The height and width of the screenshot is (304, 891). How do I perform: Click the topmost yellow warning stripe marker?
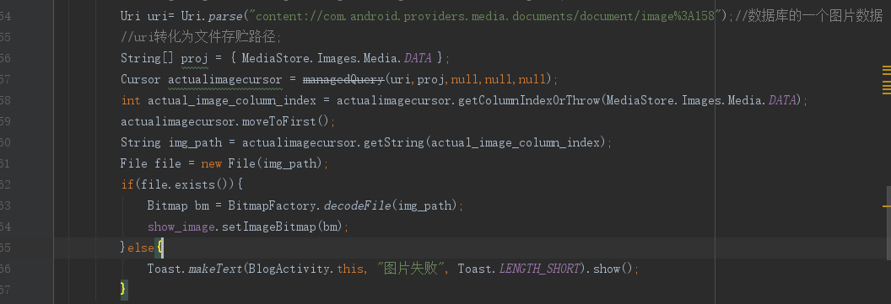pos(887,67)
